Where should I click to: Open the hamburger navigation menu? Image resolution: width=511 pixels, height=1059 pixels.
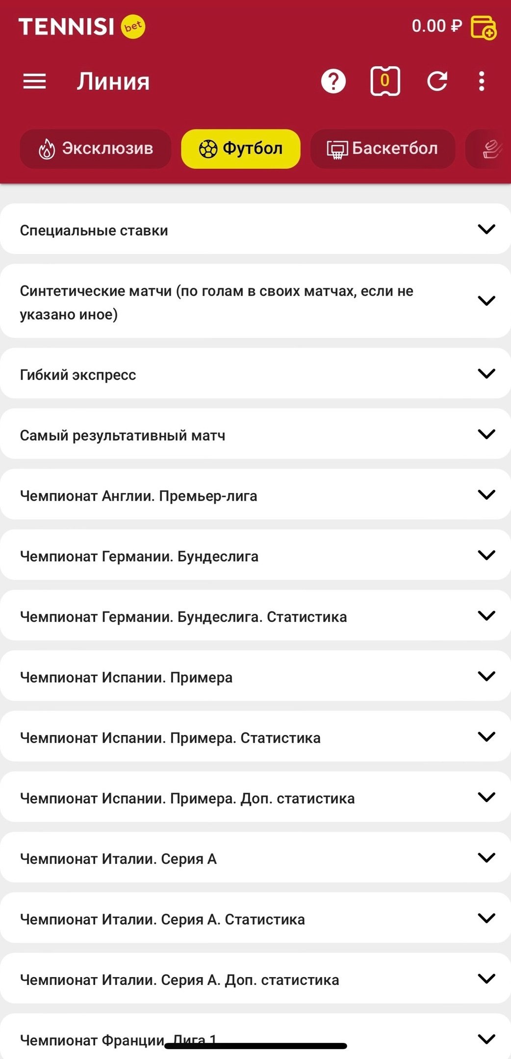34,81
